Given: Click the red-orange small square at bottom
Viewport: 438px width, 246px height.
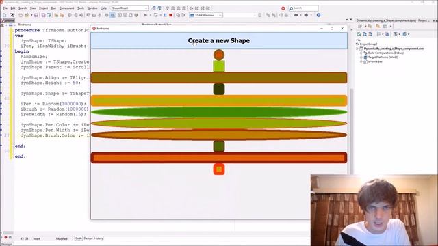Looking at the screenshot, I should pyautogui.click(x=219, y=169).
